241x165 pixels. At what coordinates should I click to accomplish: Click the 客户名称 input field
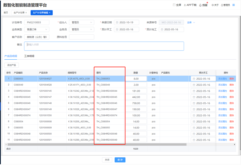(x=37, y=37)
